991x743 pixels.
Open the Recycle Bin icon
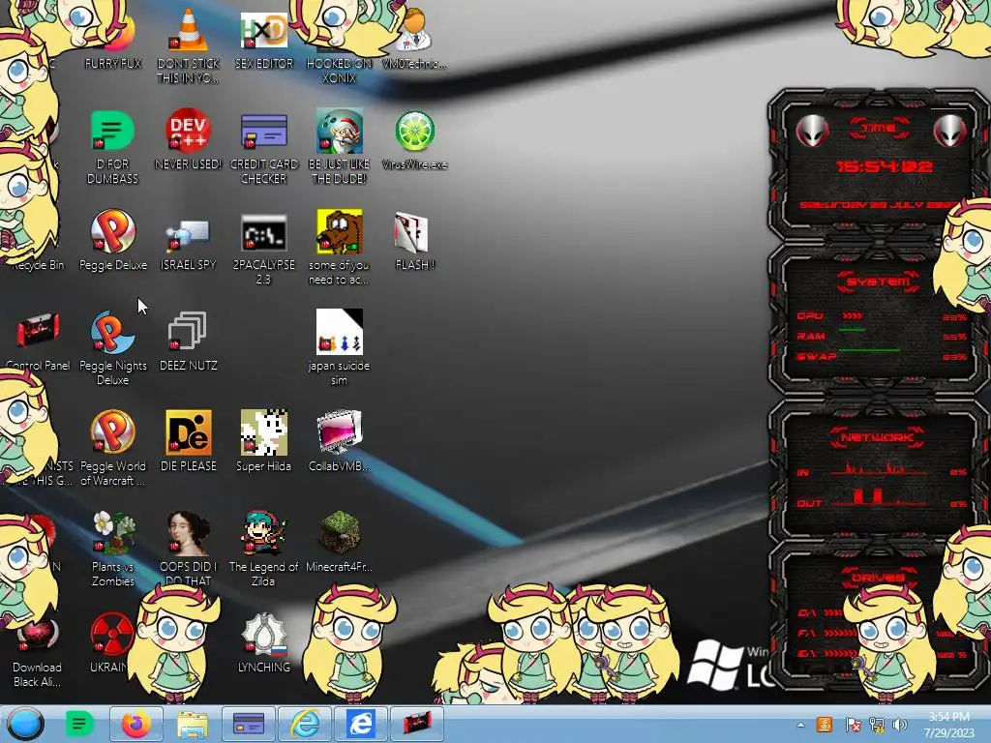38,265
